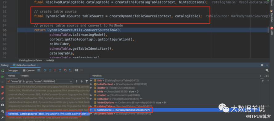
Task: Click the toRel() breadcrumb in editor
Action: tap(50, 60)
